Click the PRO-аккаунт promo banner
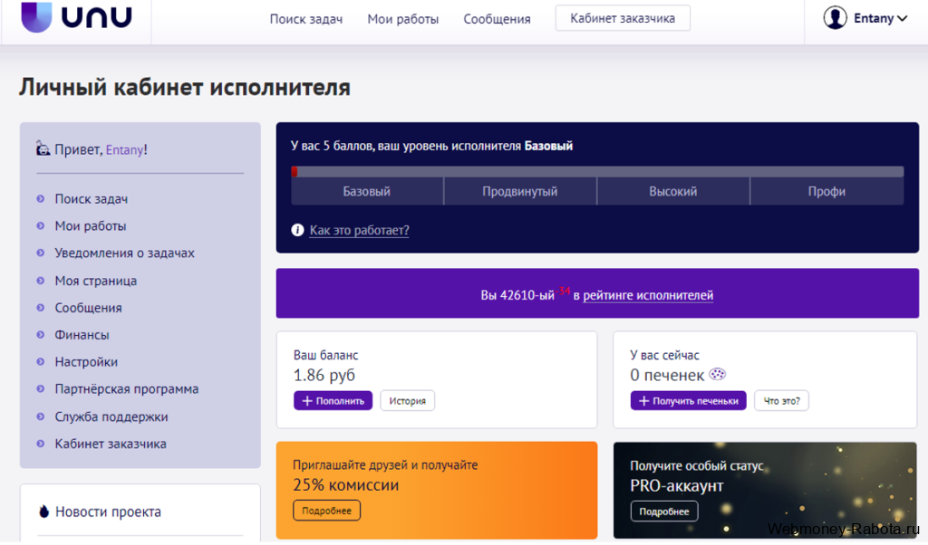 pyautogui.click(x=765, y=491)
